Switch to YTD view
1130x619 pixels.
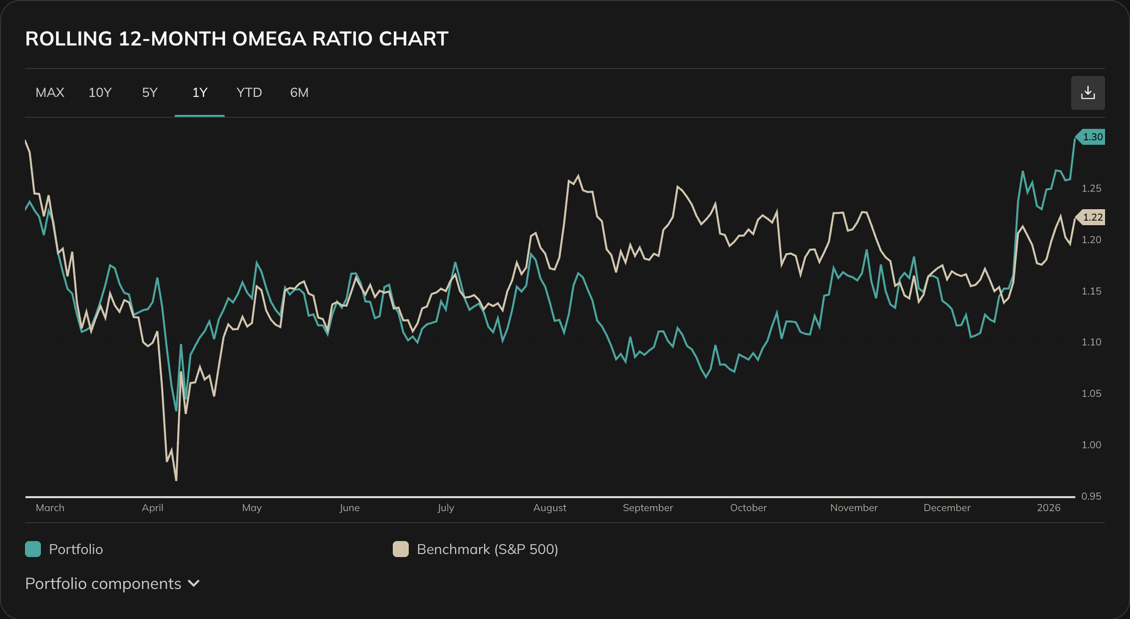(249, 93)
